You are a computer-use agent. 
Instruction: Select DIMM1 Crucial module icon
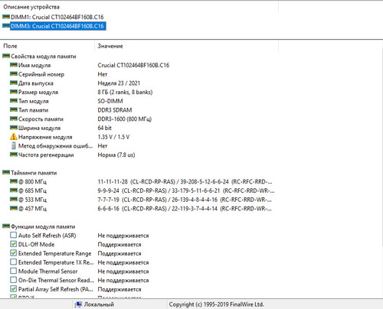(x=6, y=17)
